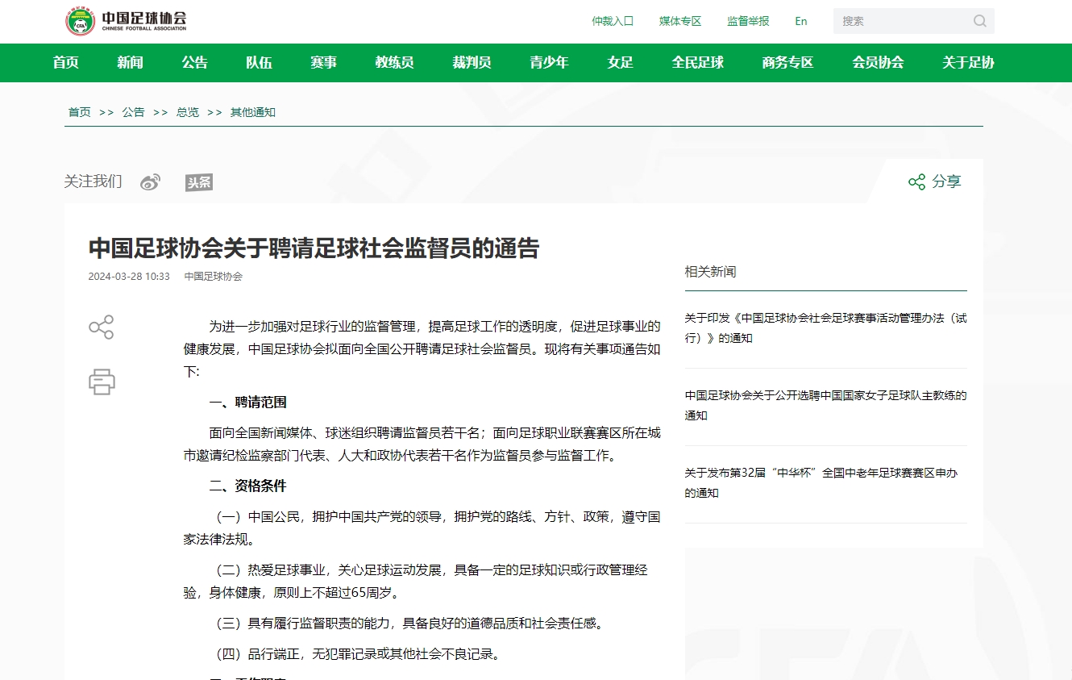
Task: Click the print icon in the article sidebar
Action: click(101, 381)
